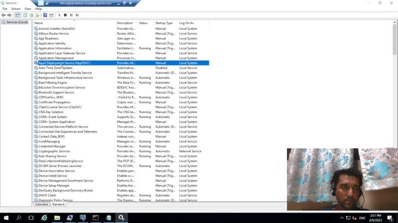Select the AppX Deployment Service (AppXSVC) row
Image resolution: width=398 pixels, height=223 pixels.
121,63
